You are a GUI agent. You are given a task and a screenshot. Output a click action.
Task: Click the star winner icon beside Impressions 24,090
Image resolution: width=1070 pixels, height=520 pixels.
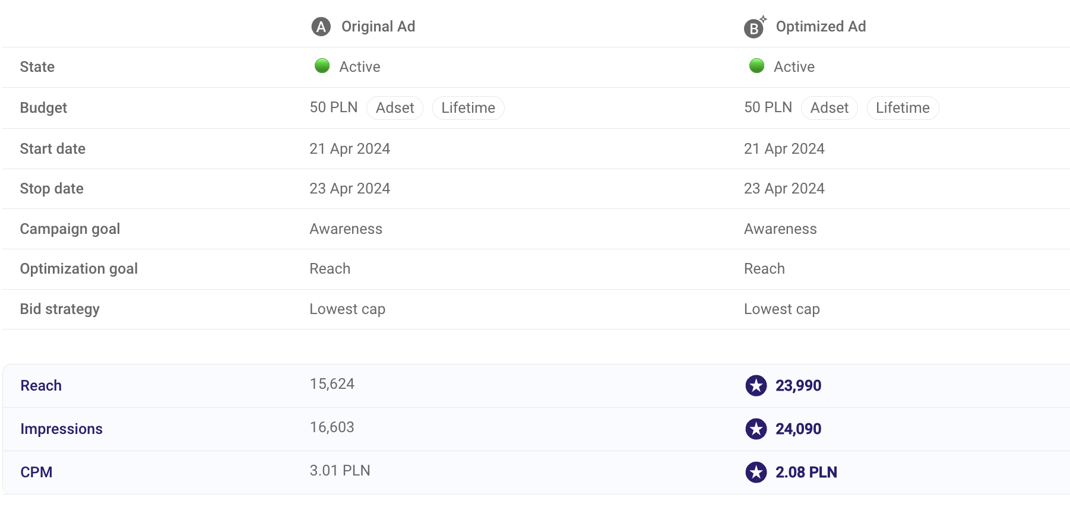(756, 429)
